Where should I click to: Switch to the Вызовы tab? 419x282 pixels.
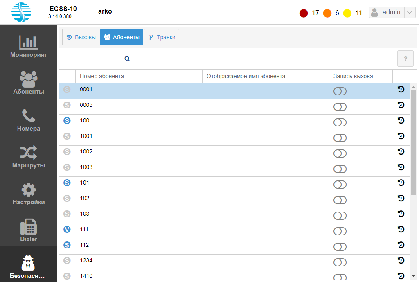tap(81, 37)
